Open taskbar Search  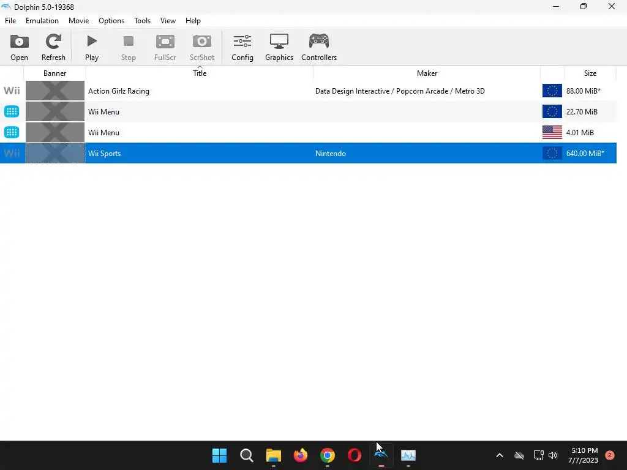(246, 455)
